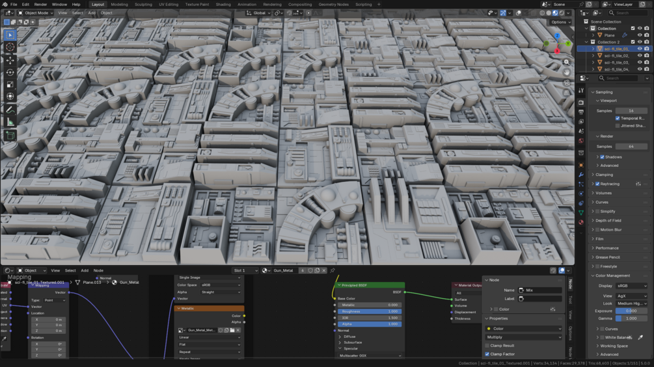Hide sci-fi_tile_02 with its eye icon
Viewport: 654px width, 367px height.
coord(640,56)
